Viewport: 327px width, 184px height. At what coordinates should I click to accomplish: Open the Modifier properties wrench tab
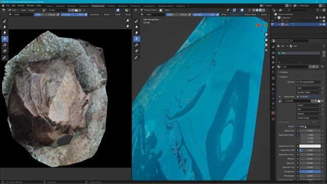pos(273,89)
